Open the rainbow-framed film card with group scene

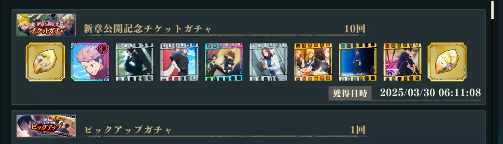(224, 62)
